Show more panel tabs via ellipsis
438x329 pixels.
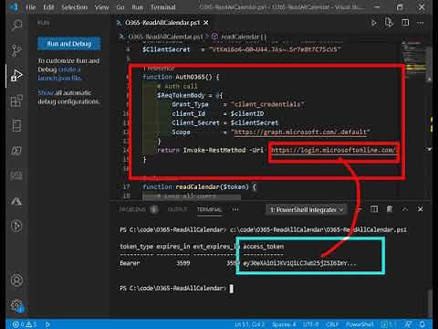pyautogui.click(x=235, y=209)
